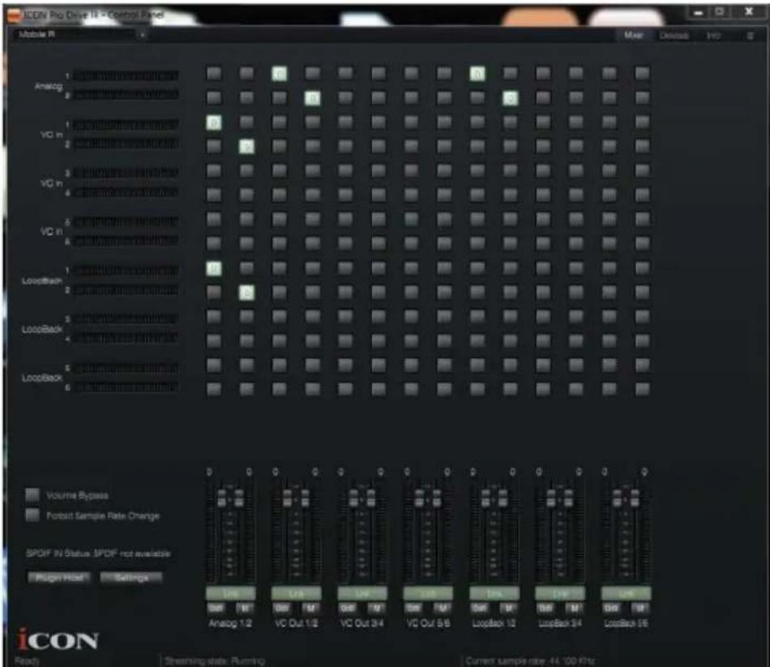
Task: Toggle Analog 1 to LoopBack 1 routing cell
Action: pyautogui.click(x=477, y=74)
